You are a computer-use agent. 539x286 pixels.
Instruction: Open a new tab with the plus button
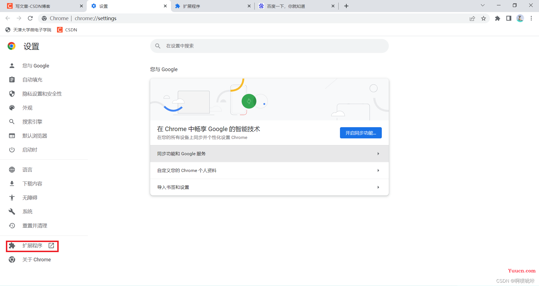[346, 6]
